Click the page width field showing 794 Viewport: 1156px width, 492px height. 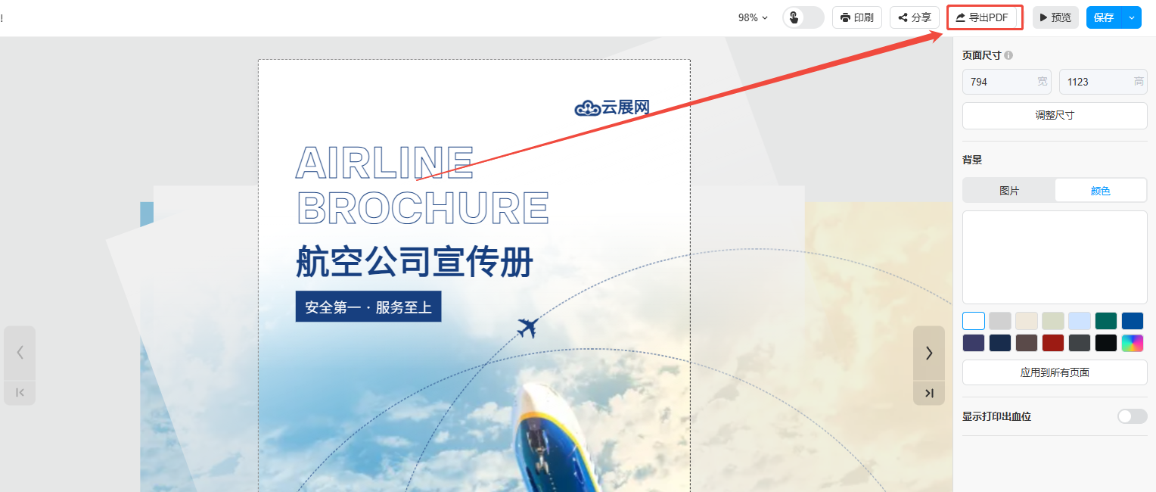(1007, 82)
